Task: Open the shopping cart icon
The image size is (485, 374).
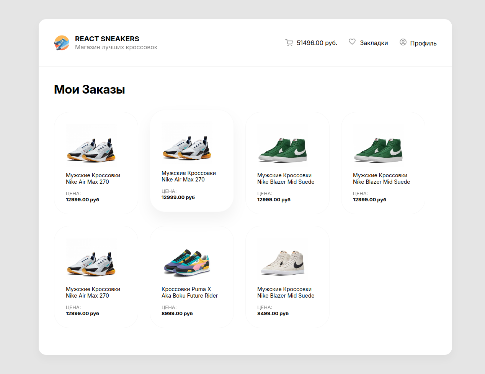Action: 289,43
